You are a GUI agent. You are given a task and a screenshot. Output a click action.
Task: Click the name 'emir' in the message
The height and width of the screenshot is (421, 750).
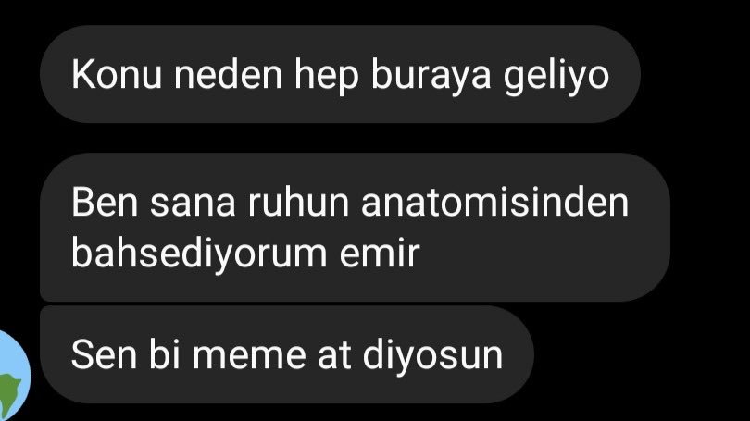(x=380, y=253)
